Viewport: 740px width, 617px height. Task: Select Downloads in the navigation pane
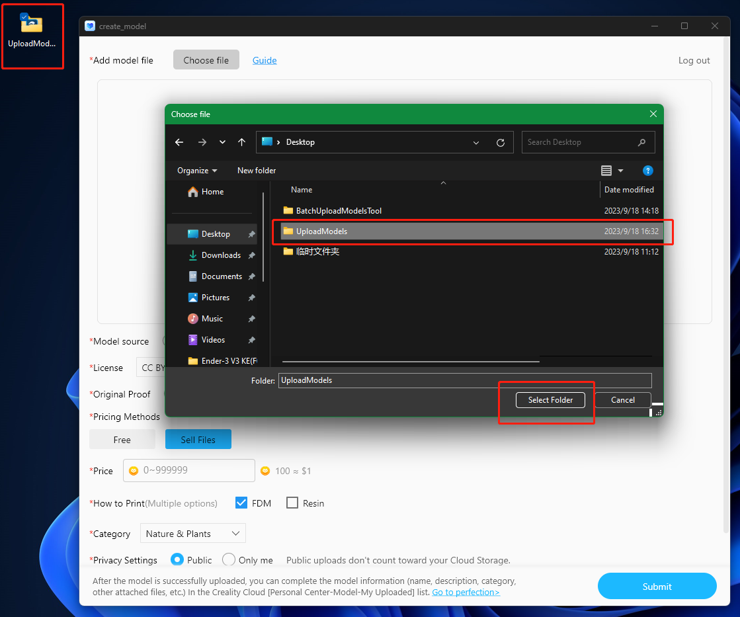221,255
